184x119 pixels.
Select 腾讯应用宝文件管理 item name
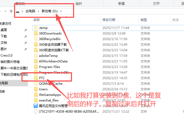click(53, 106)
